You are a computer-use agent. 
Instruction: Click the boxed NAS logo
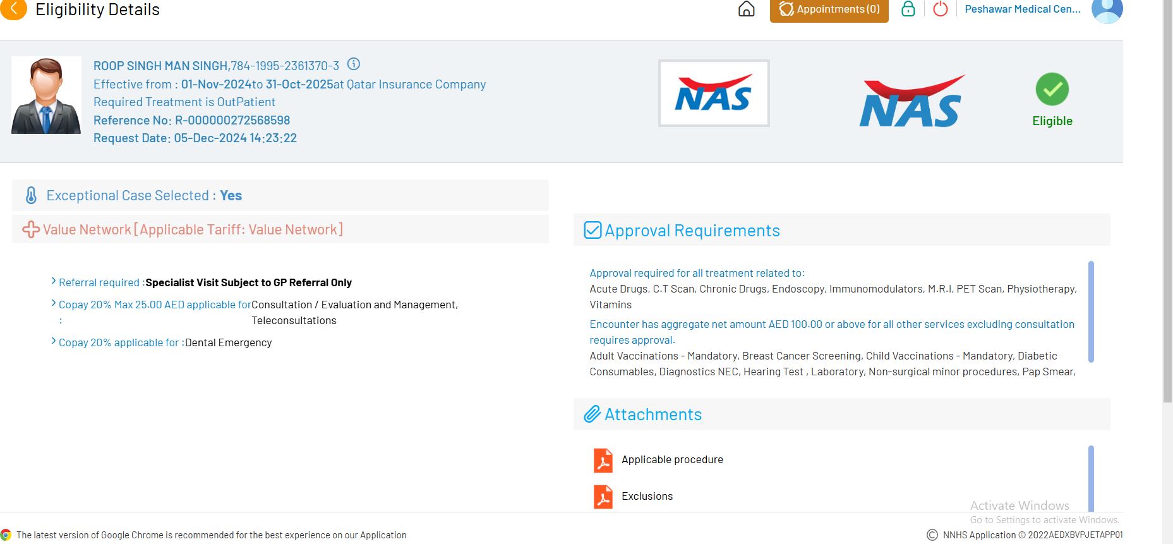click(x=714, y=94)
